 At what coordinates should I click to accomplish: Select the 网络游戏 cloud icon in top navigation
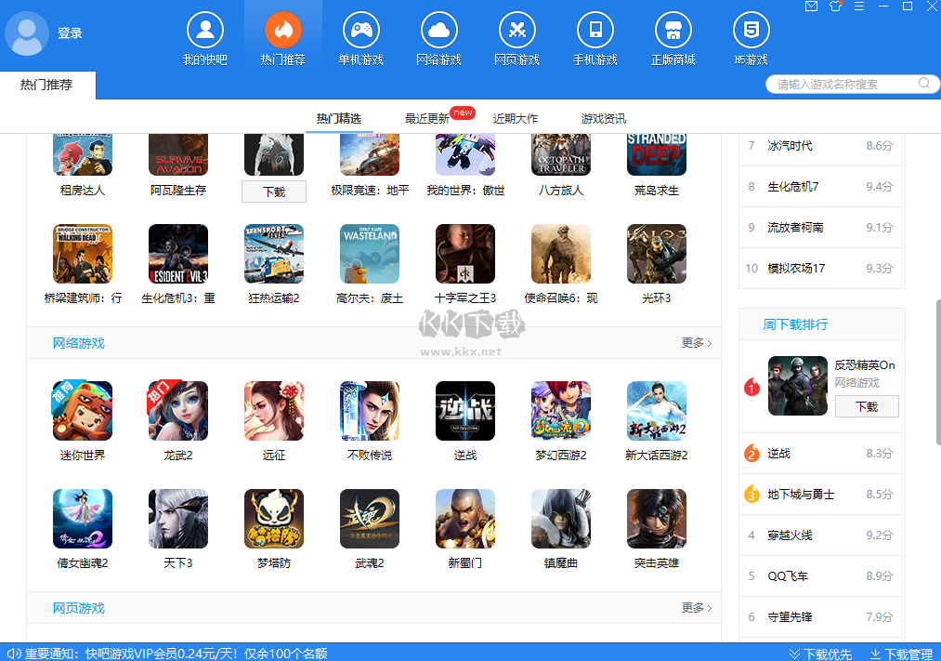[438, 31]
